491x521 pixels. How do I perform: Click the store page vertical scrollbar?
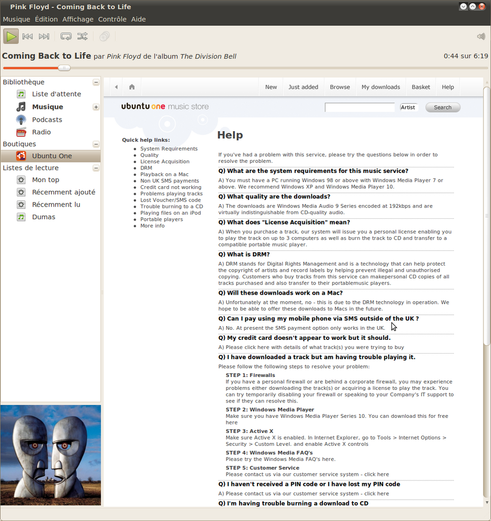(x=487, y=216)
